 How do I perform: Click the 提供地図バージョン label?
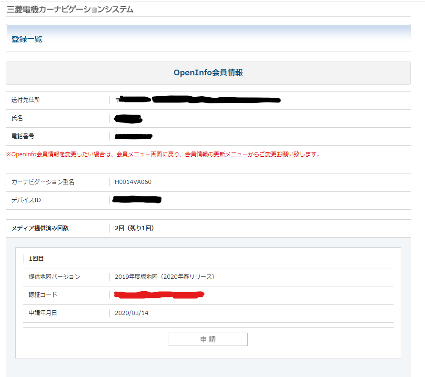[54, 277]
